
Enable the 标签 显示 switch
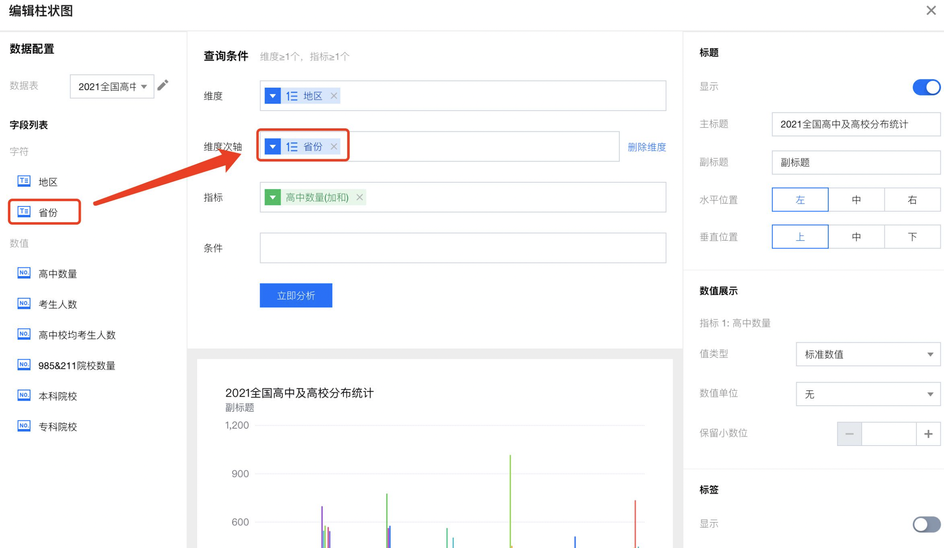[x=926, y=524]
